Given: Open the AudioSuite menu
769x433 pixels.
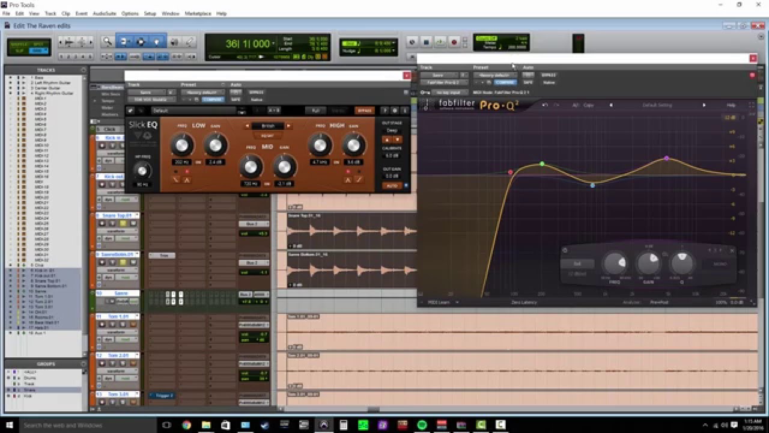Looking at the screenshot, I should coord(105,13).
